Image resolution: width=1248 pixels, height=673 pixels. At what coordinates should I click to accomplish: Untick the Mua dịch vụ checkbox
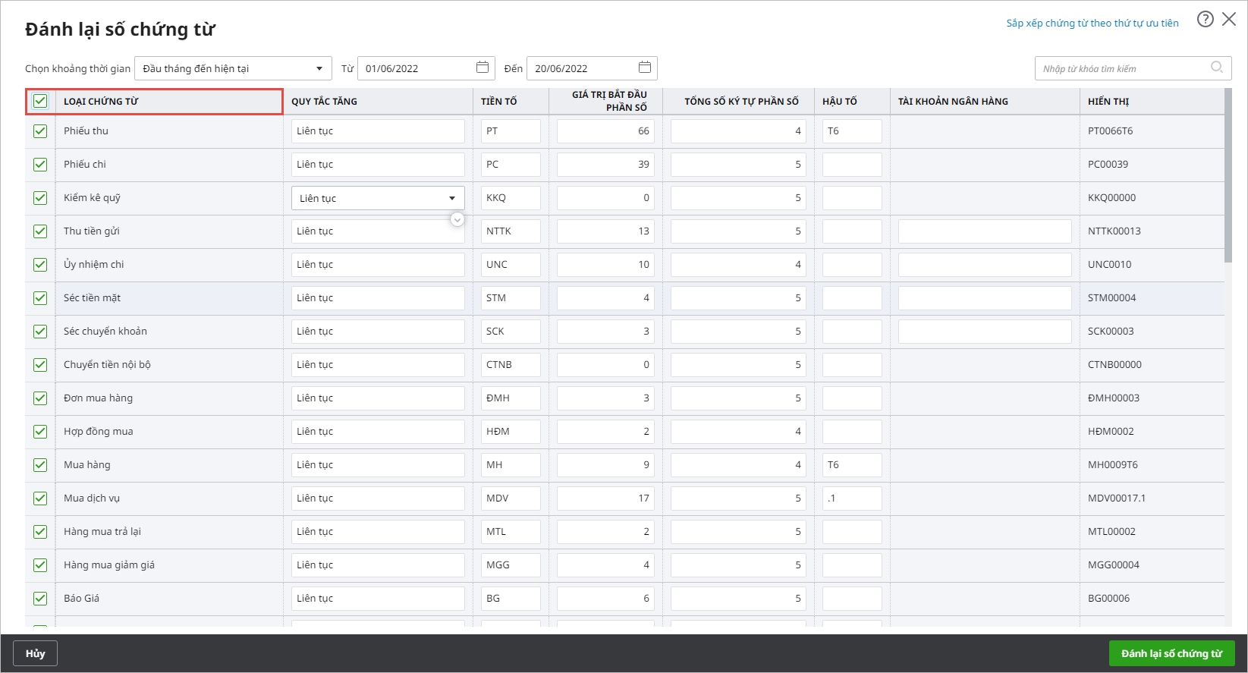point(40,498)
